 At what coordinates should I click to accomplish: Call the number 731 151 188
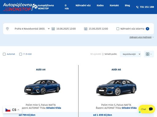[147, 7]
